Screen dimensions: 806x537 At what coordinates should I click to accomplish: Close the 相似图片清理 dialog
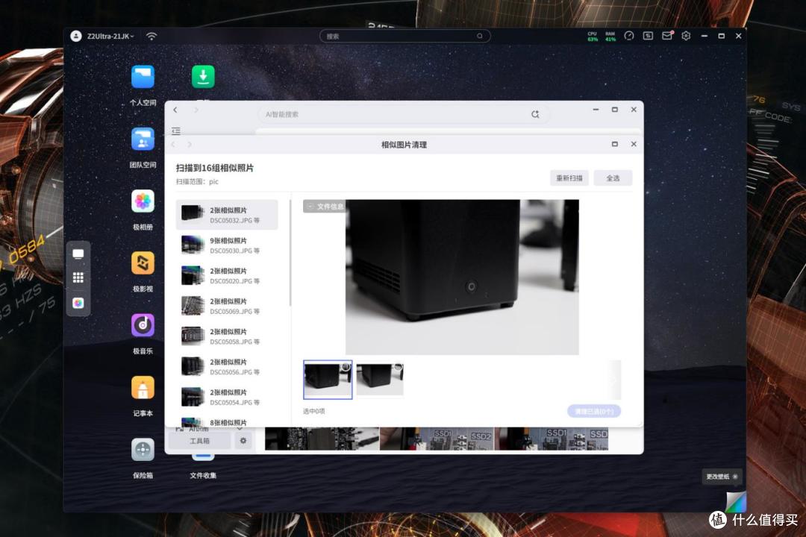click(x=634, y=145)
